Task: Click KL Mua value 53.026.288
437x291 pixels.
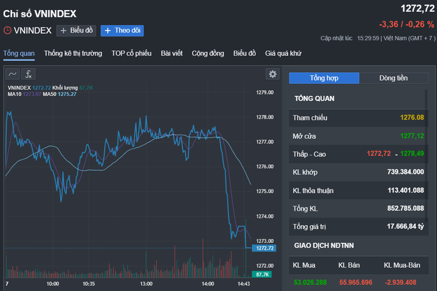Action: point(310,282)
